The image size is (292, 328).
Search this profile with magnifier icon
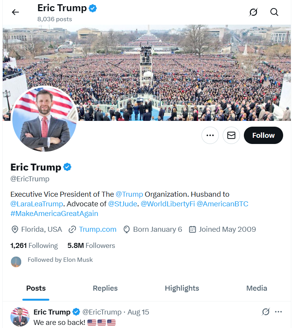[x=274, y=12]
